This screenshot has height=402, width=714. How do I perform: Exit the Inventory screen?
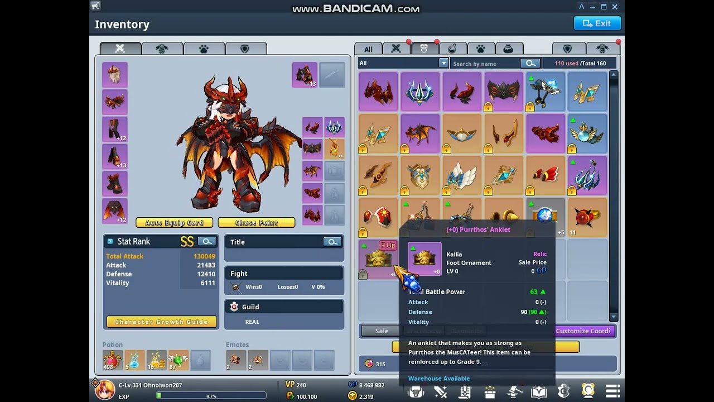click(597, 23)
